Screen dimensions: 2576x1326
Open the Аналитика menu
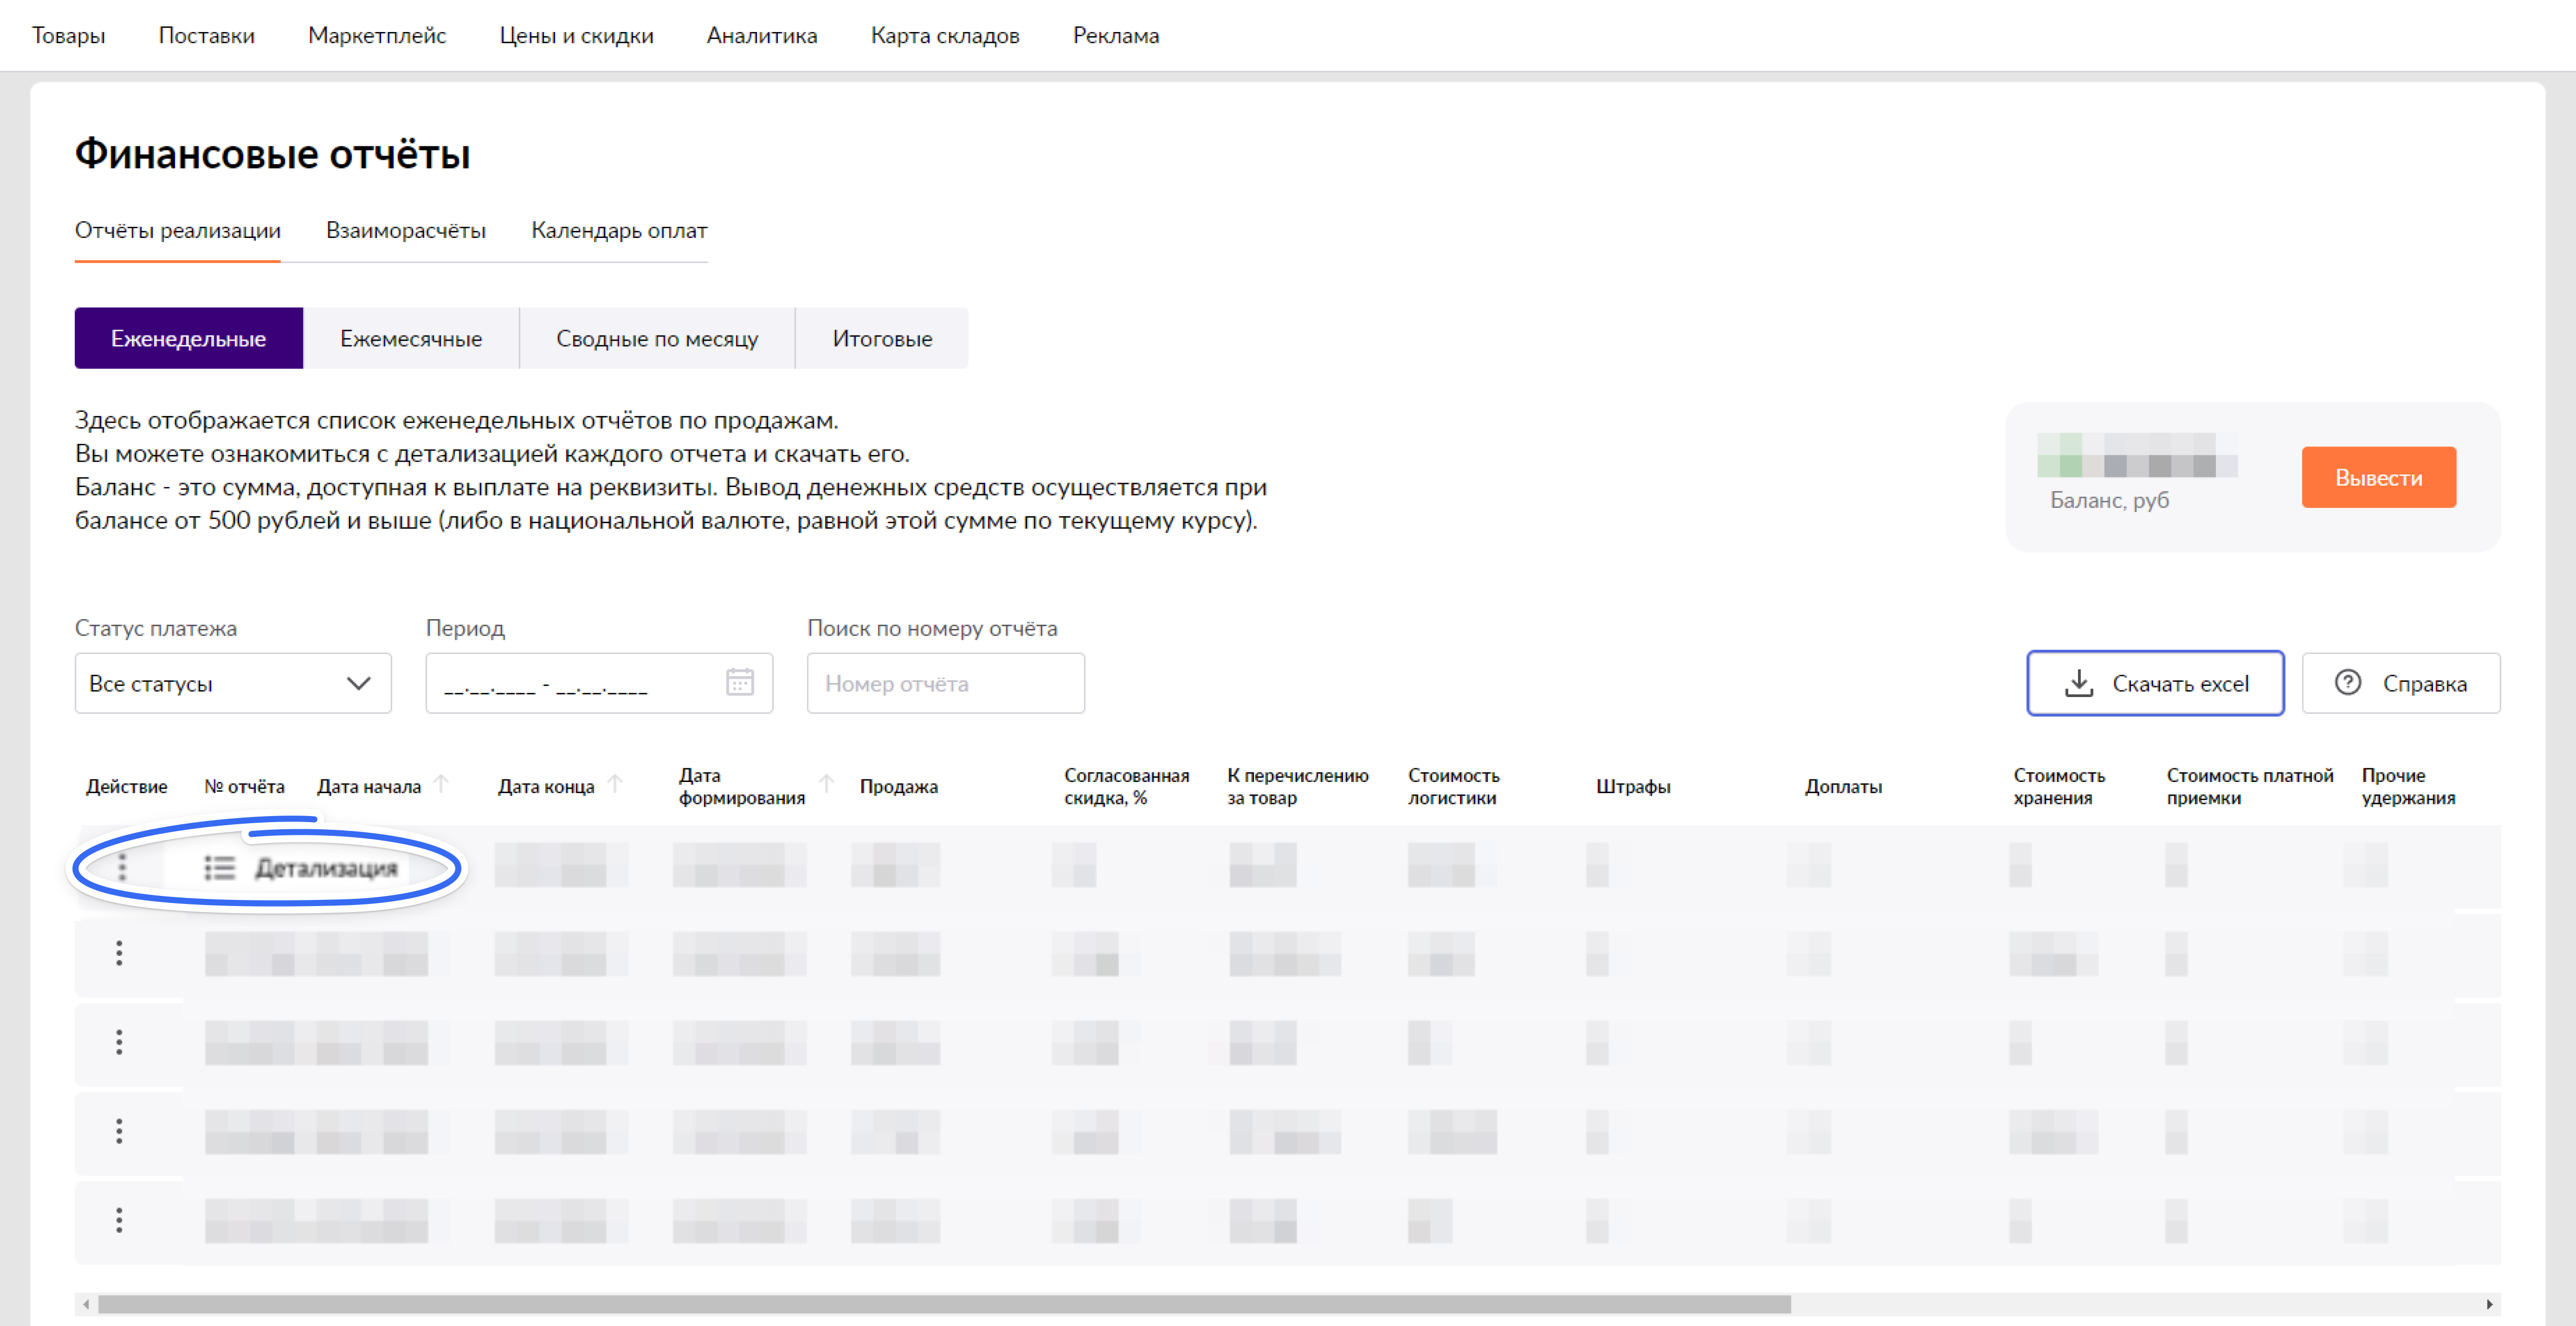[x=762, y=35]
